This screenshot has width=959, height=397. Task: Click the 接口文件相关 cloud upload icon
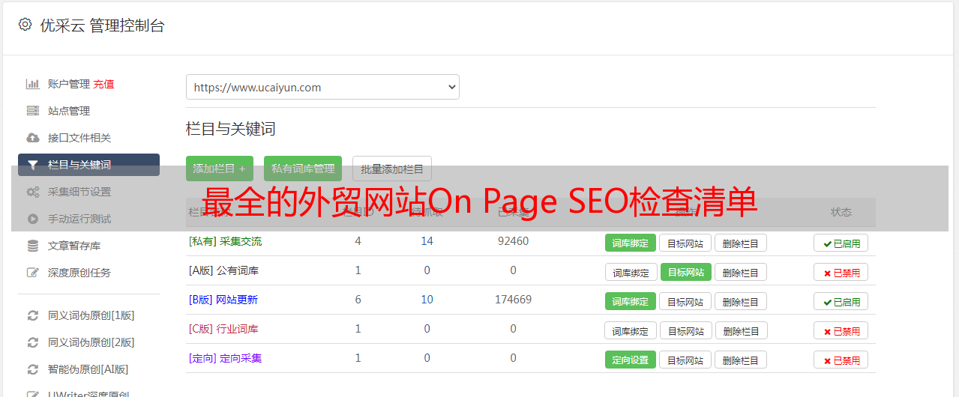(x=32, y=138)
